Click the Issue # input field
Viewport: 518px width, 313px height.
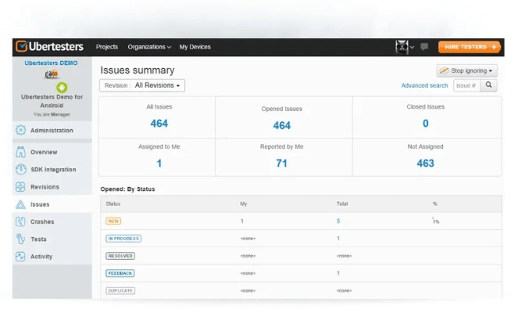point(466,85)
